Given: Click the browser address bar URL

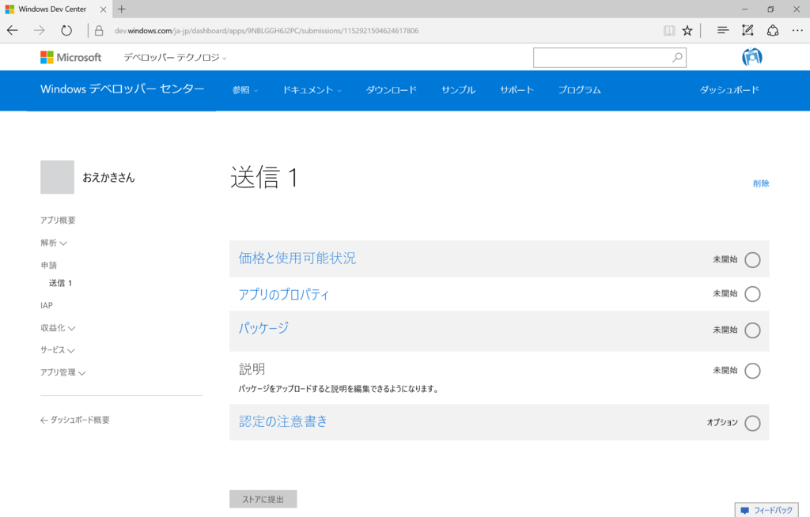Looking at the screenshot, I should (267, 31).
